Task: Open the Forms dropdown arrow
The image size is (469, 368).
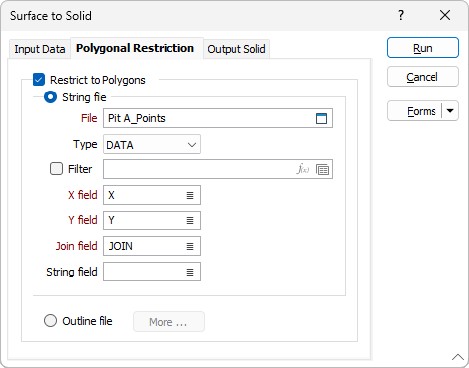Action: 450,111
